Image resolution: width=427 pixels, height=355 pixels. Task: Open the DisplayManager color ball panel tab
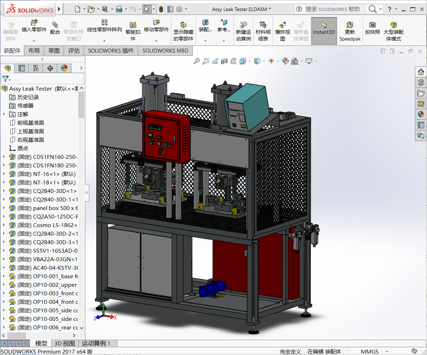[x=64, y=68]
